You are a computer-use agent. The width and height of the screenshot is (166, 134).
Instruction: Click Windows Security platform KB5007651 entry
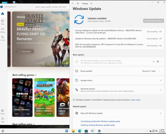pos(118,39)
